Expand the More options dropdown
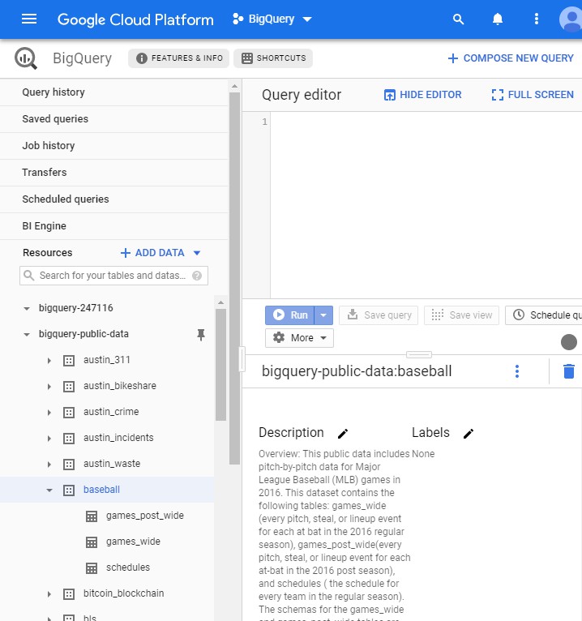 (299, 337)
